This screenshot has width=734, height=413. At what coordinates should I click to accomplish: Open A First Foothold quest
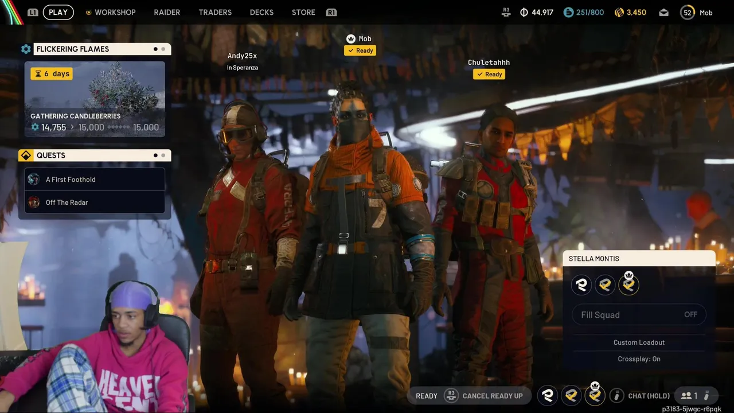(95, 180)
